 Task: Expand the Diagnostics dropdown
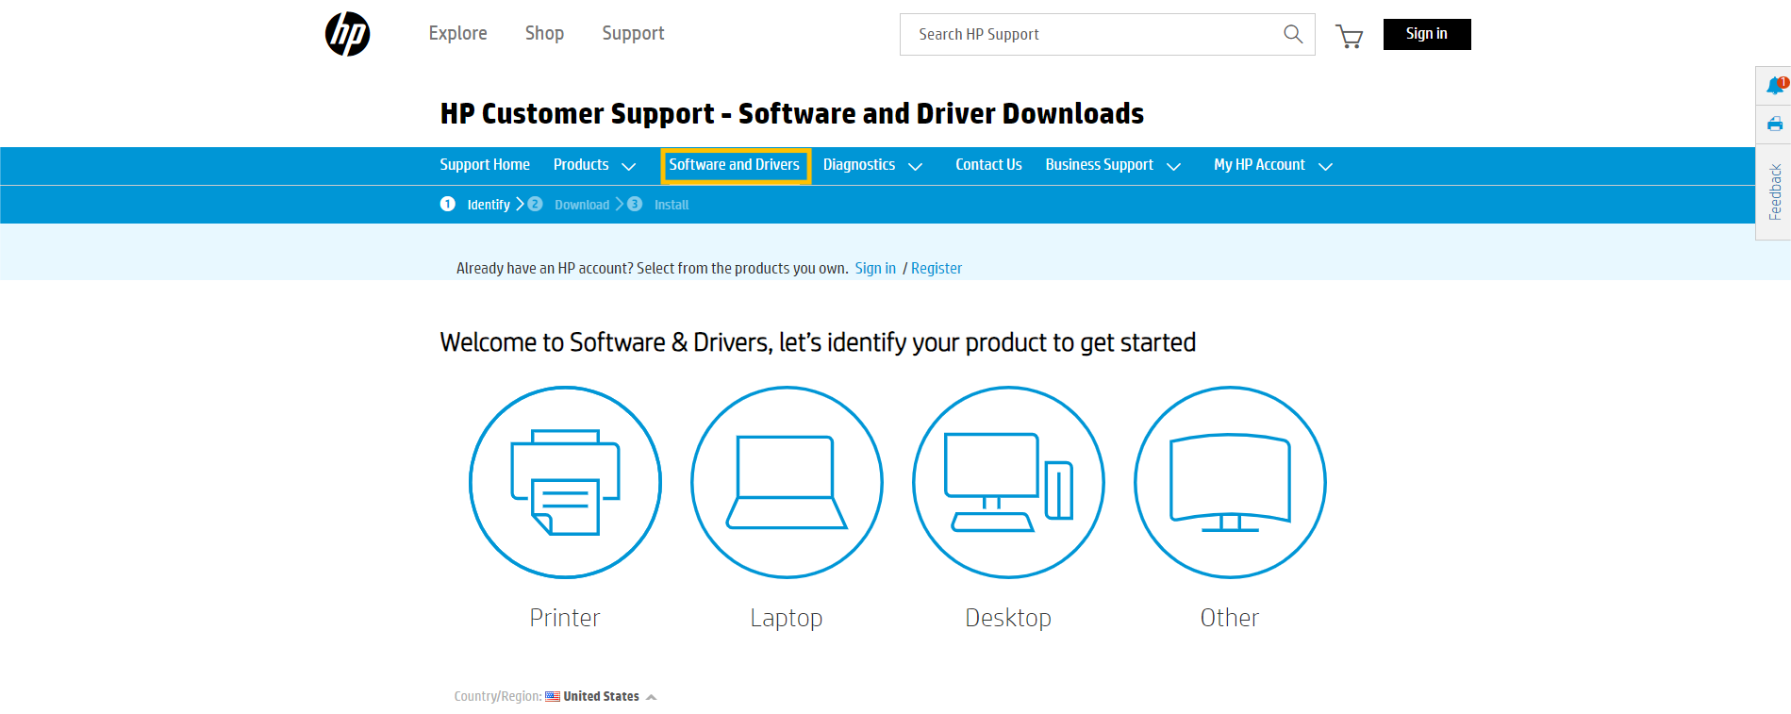pos(915,167)
